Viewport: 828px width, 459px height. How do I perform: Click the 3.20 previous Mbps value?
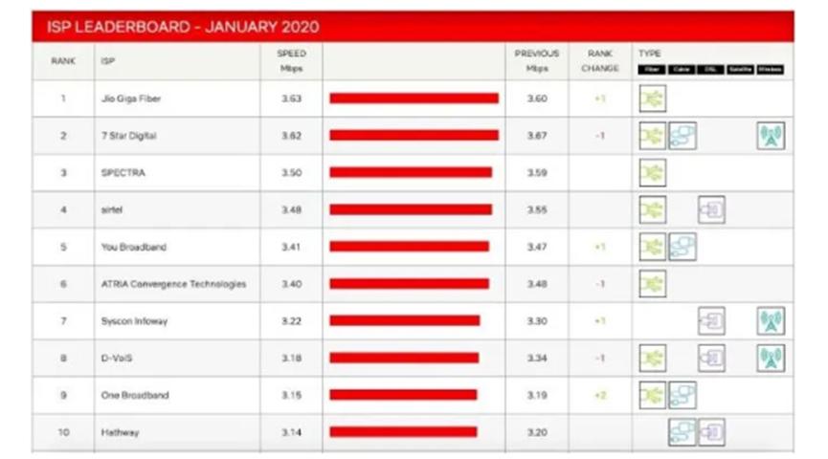point(537,432)
